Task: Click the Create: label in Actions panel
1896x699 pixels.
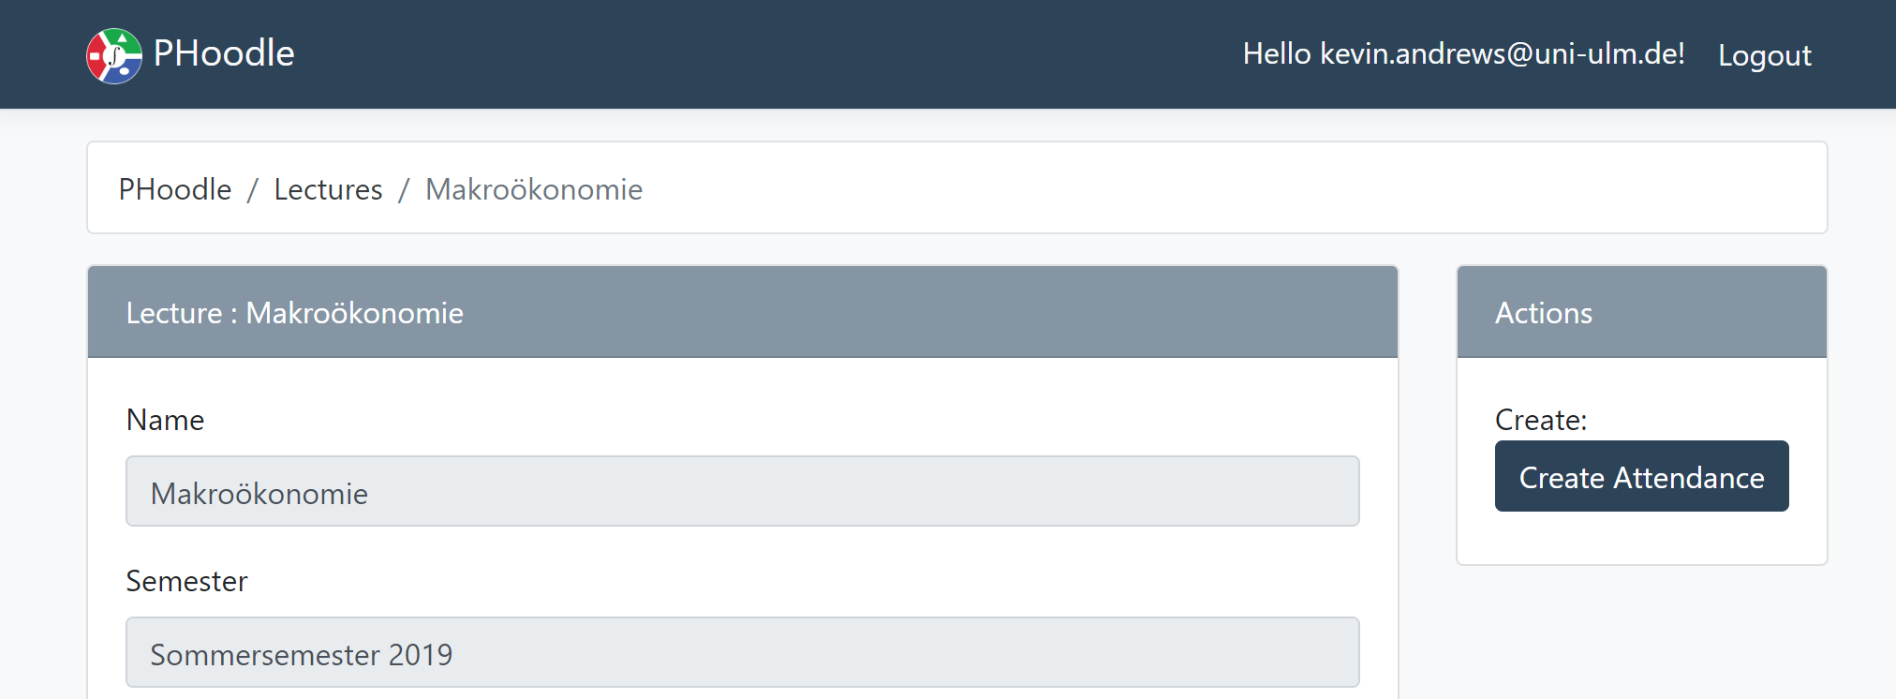Action: [x=1541, y=420]
